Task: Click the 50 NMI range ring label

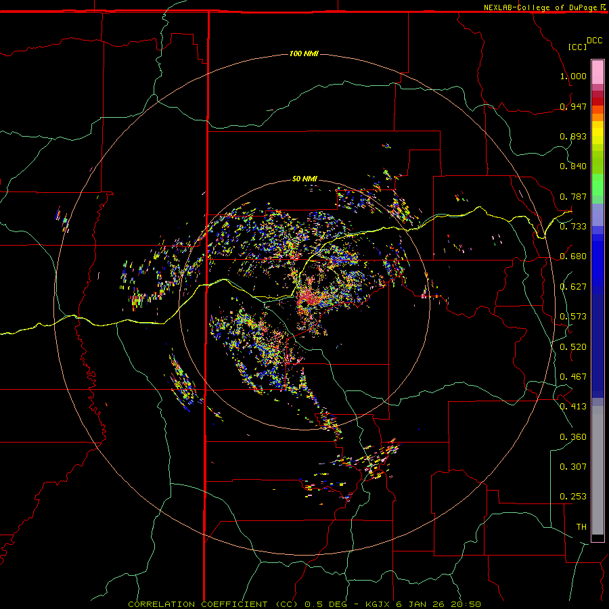Action: click(x=304, y=179)
